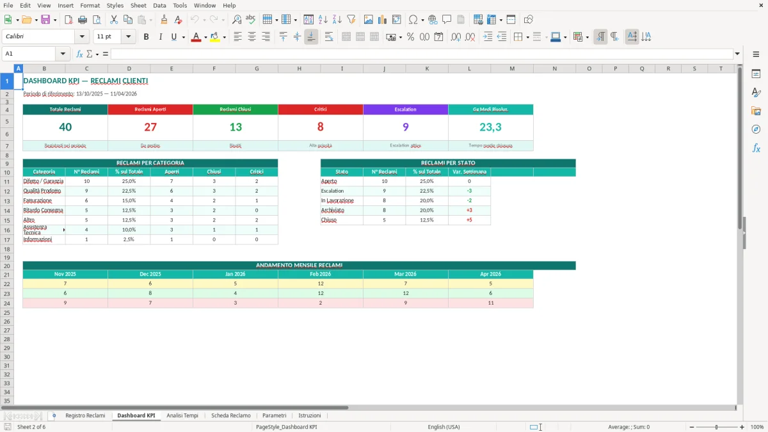Open Find & Replace
The height and width of the screenshot is (432, 768).
[x=237, y=20]
